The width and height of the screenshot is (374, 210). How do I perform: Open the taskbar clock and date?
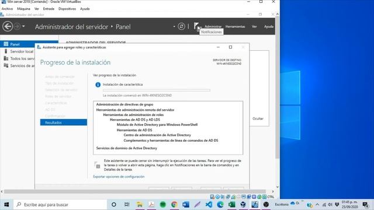349,205
